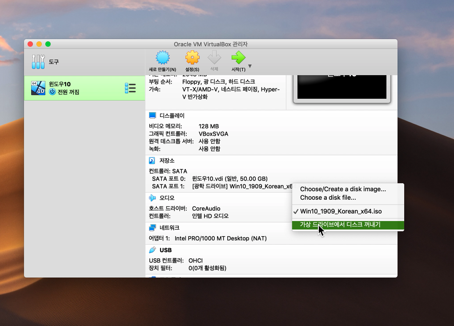Viewport: 454px width, 326px height.
Task: Click the Windows 10 OS icon
Action: [x=38, y=88]
